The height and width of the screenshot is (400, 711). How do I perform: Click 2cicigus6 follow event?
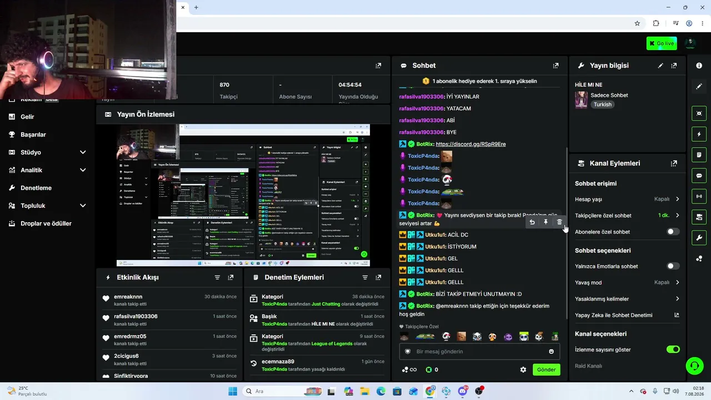click(126, 356)
